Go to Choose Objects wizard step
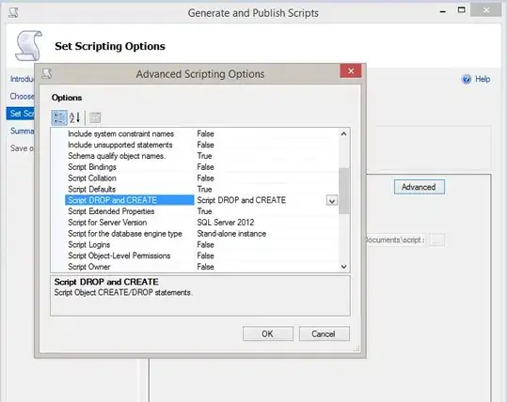The width and height of the screenshot is (508, 402). (x=22, y=97)
